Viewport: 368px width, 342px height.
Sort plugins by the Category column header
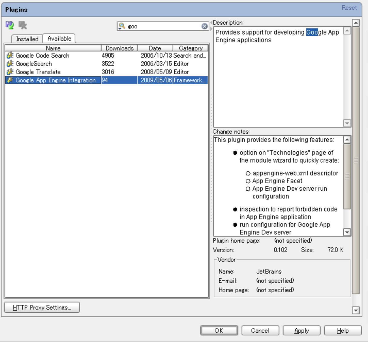click(x=191, y=48)
